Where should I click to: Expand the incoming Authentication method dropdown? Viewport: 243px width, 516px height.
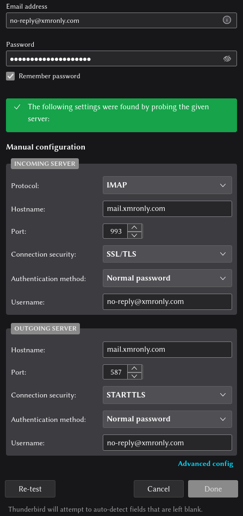[x=167, y=278]
